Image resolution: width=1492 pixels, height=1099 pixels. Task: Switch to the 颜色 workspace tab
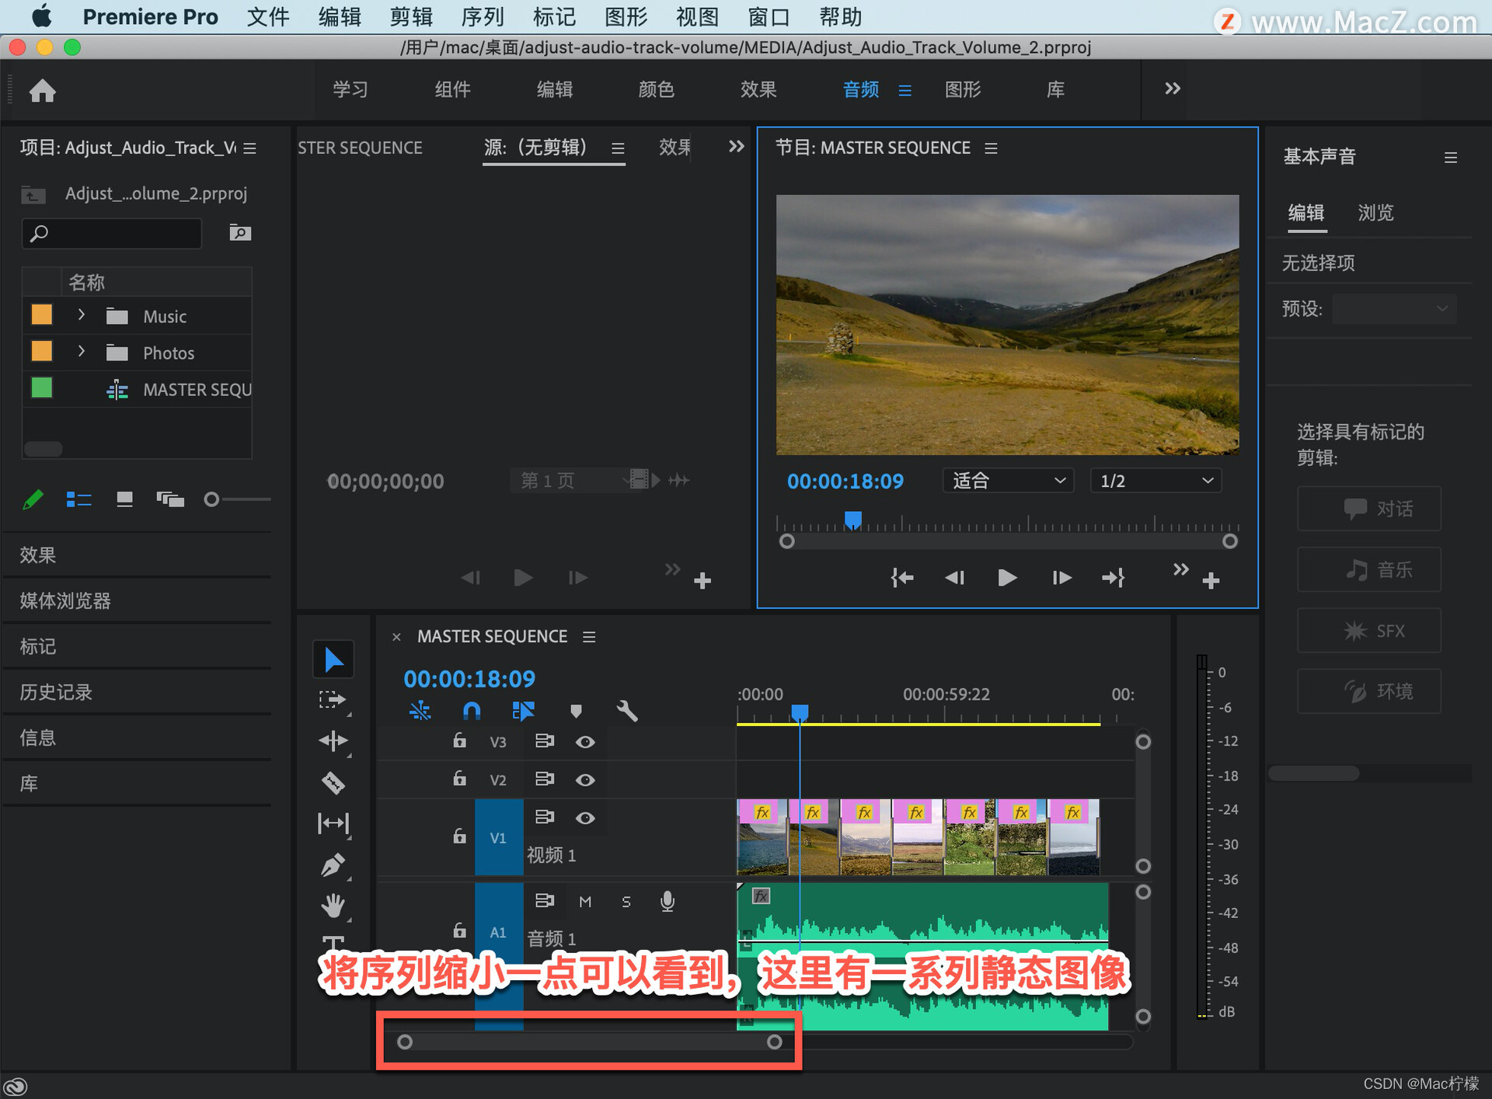click(656, 89)
